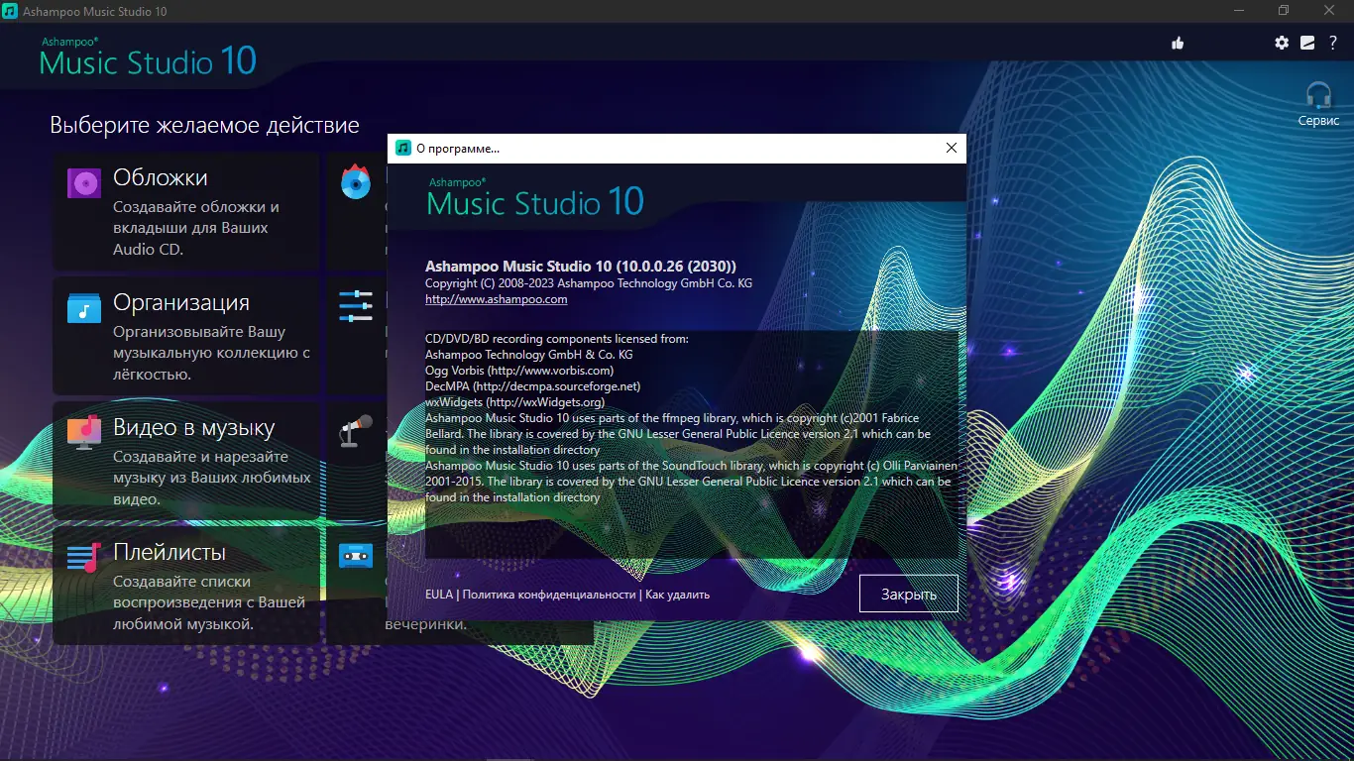The width and height of the screenshot is (1354, 761).
Task: Click the Закрыть button
Action: click(909, 595)
